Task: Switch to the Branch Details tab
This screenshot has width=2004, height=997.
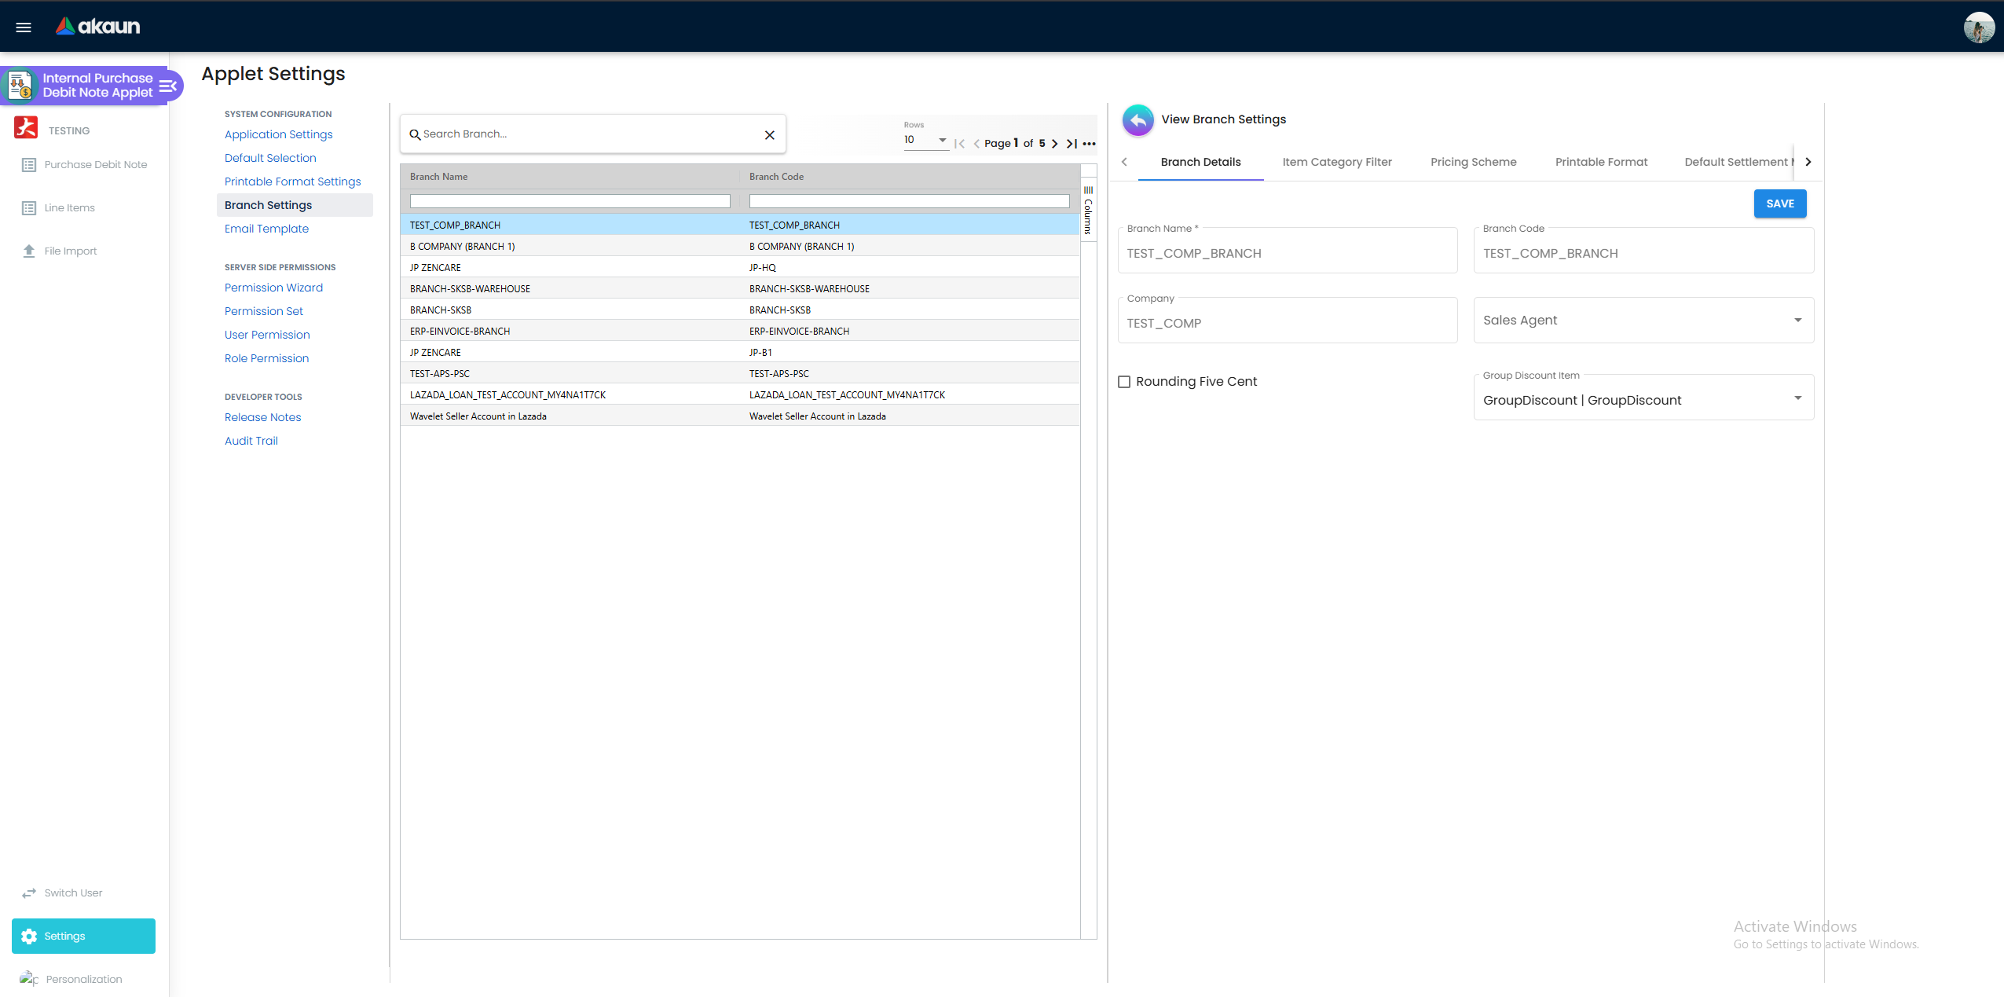Action: tap(1200, 162)
